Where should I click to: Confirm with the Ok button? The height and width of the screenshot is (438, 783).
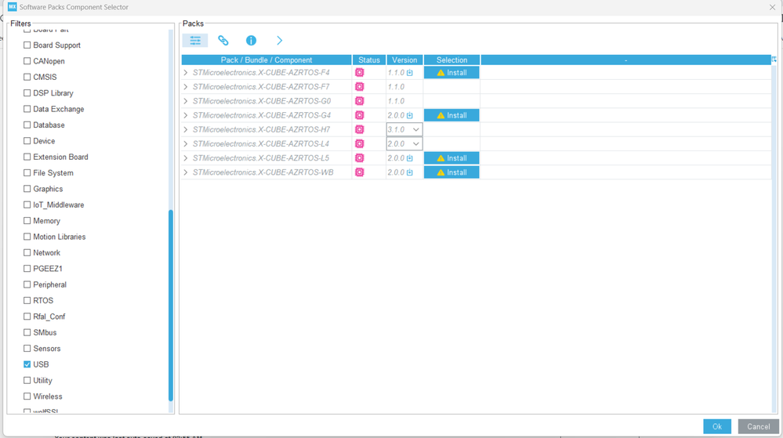[717, 426]
